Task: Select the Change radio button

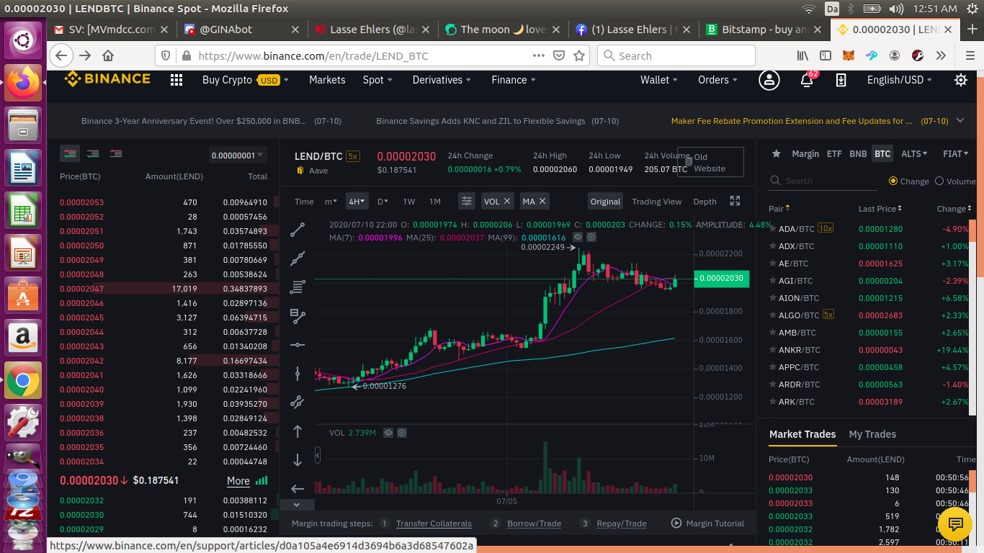Action: point(893,181)
